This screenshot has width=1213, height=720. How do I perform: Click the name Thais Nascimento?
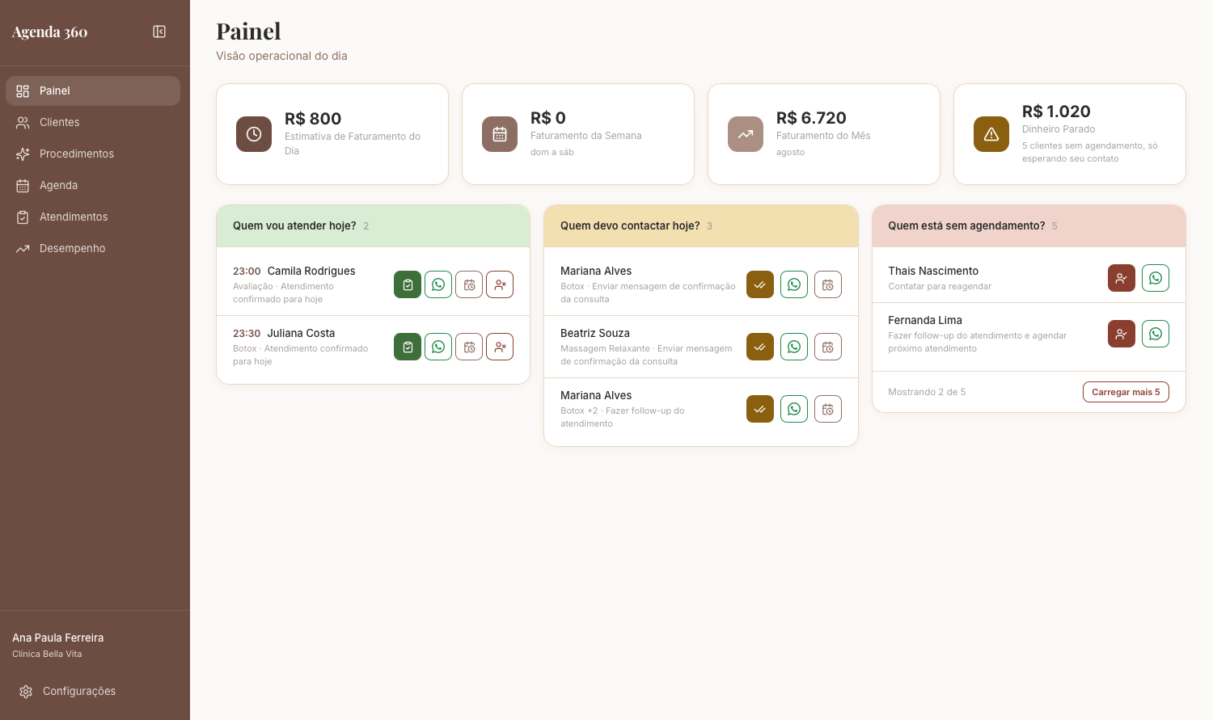933,271
